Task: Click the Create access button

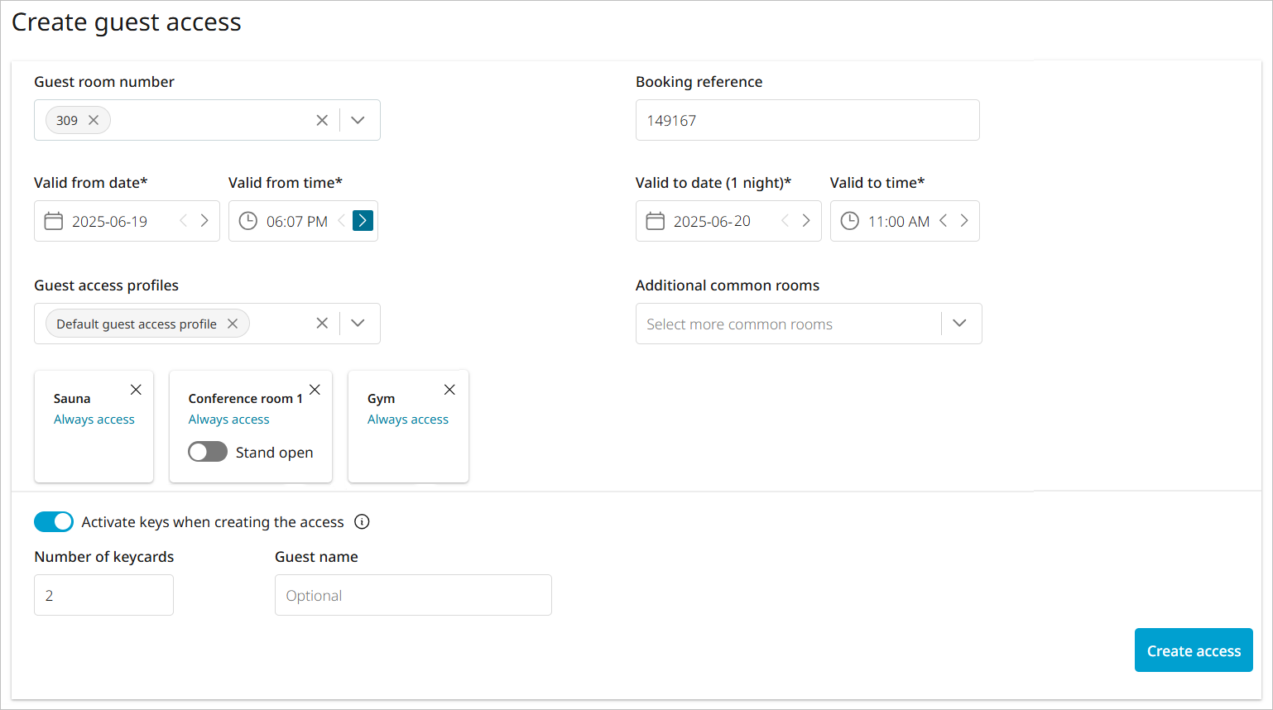Action: click(x=1193, y=650)
